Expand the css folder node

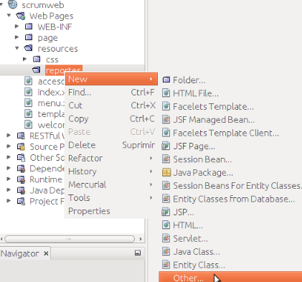tap(24, 59)
